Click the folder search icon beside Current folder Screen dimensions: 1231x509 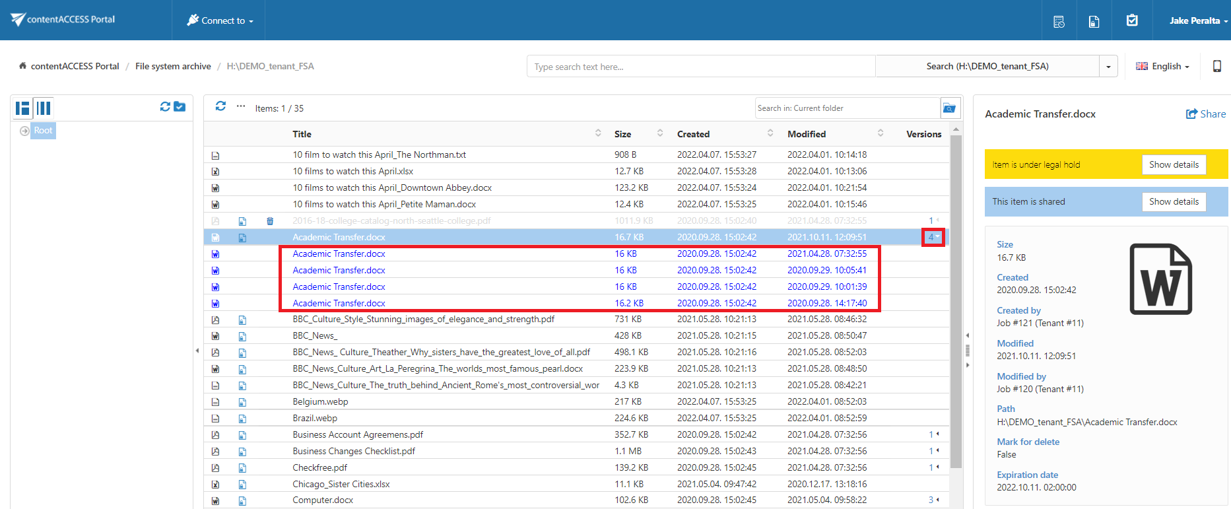(x=949, y=108)
